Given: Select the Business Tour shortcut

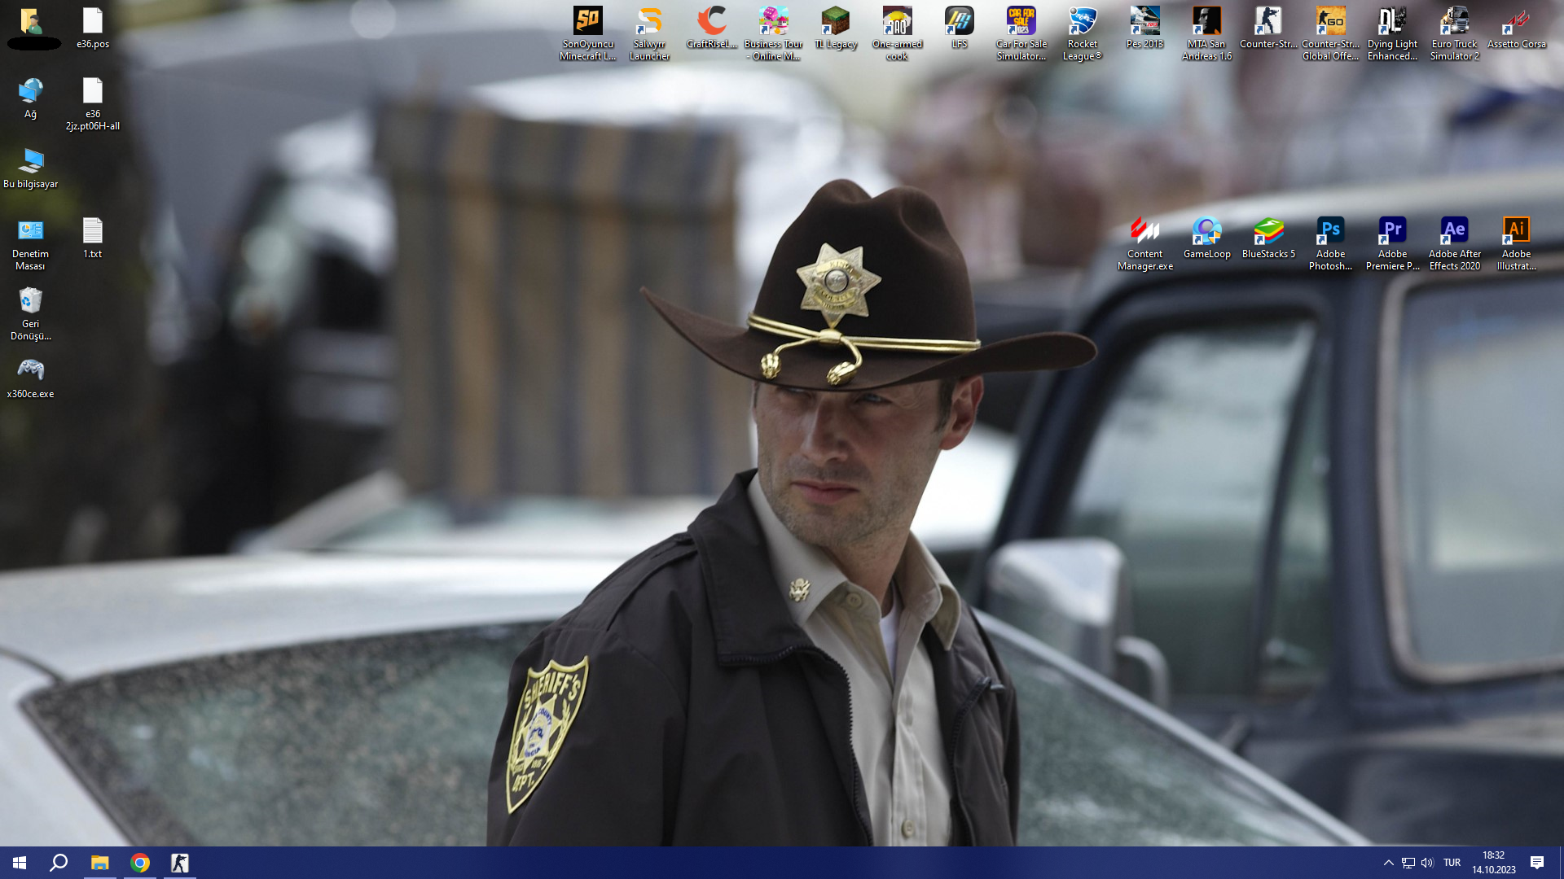Looking at the screenshot, I should click(774, 34).
